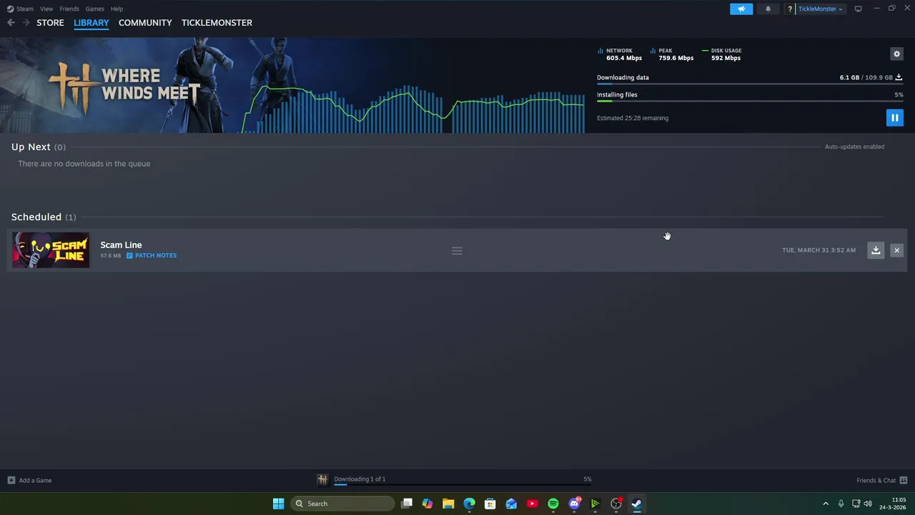Pause the Where Winds Meet download
915x515 pixels.
[x=894, y=118]
